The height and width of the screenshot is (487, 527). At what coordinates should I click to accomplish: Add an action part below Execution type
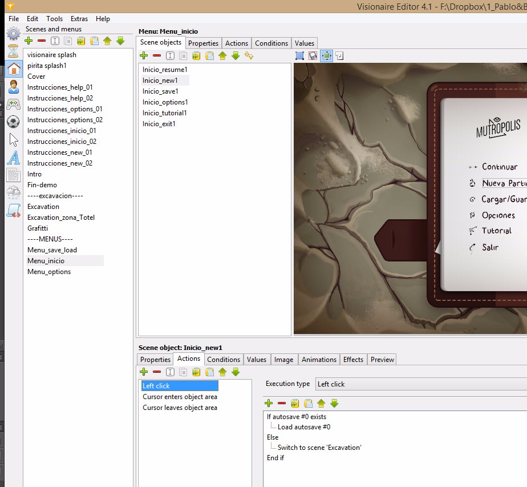click(x=269, y=403)
